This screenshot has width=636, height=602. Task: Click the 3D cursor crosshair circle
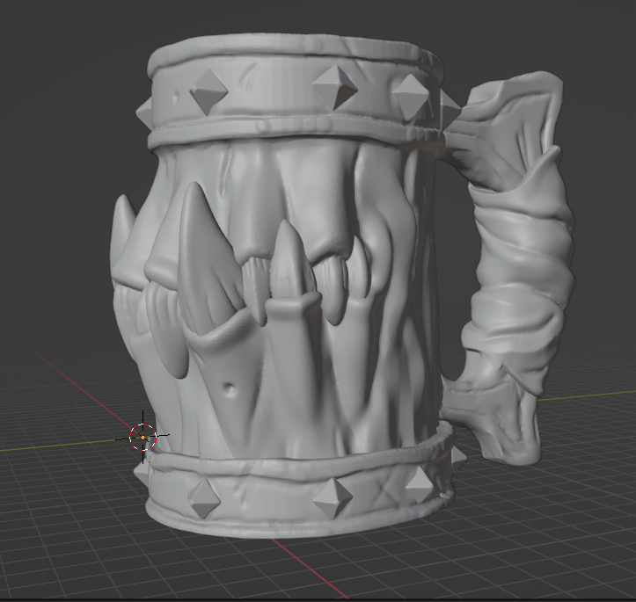[143, 437]
